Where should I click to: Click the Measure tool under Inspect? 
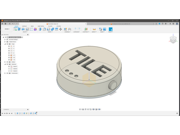[94, 29]
